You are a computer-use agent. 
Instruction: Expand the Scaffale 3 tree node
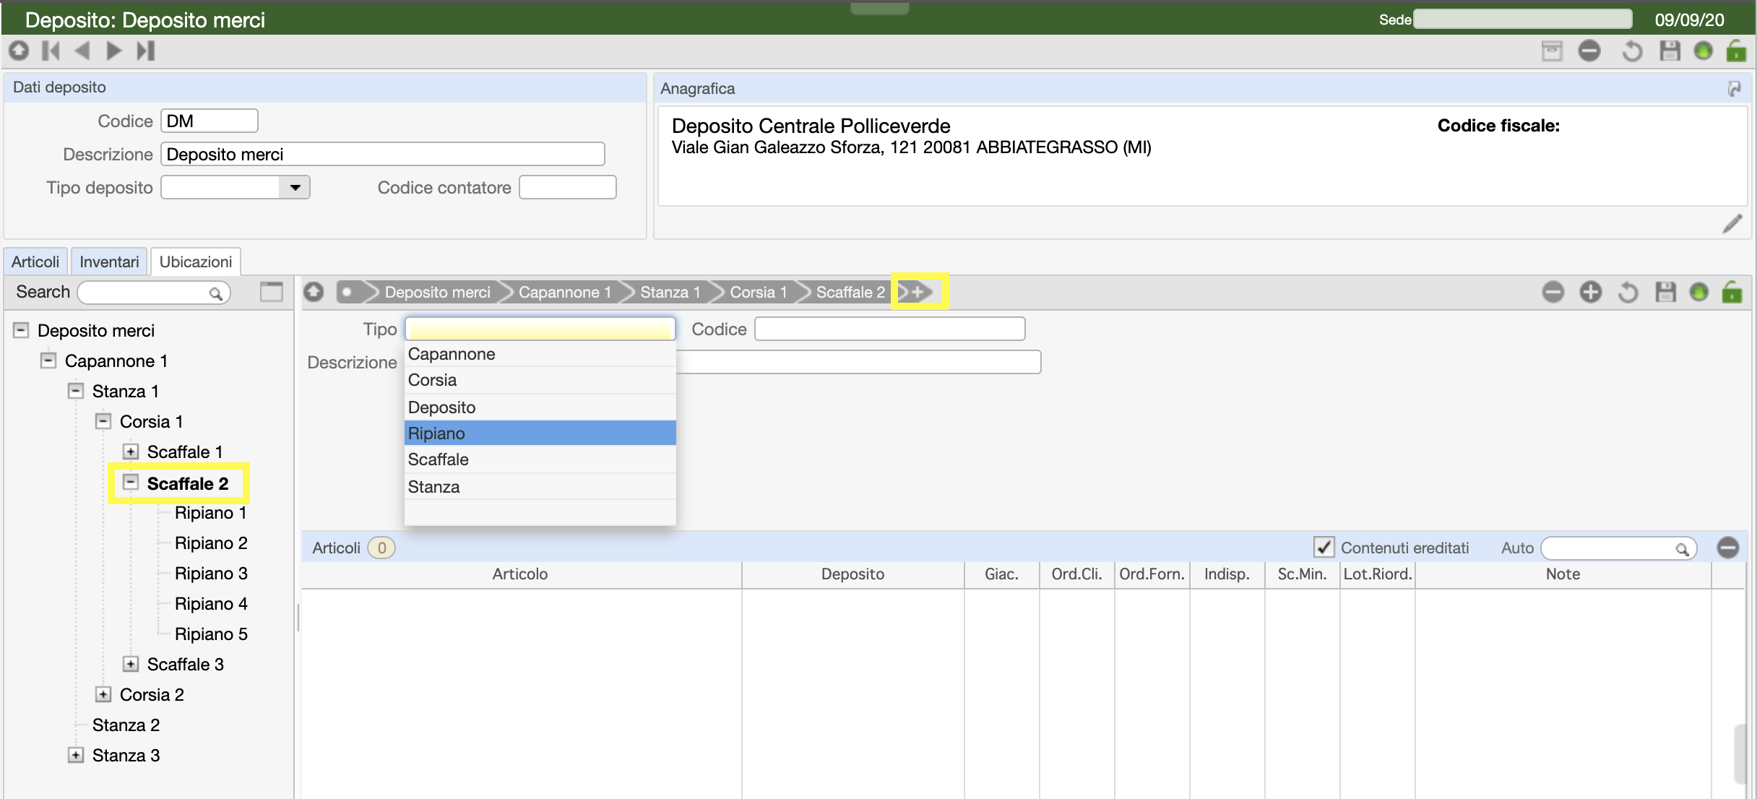131,664
